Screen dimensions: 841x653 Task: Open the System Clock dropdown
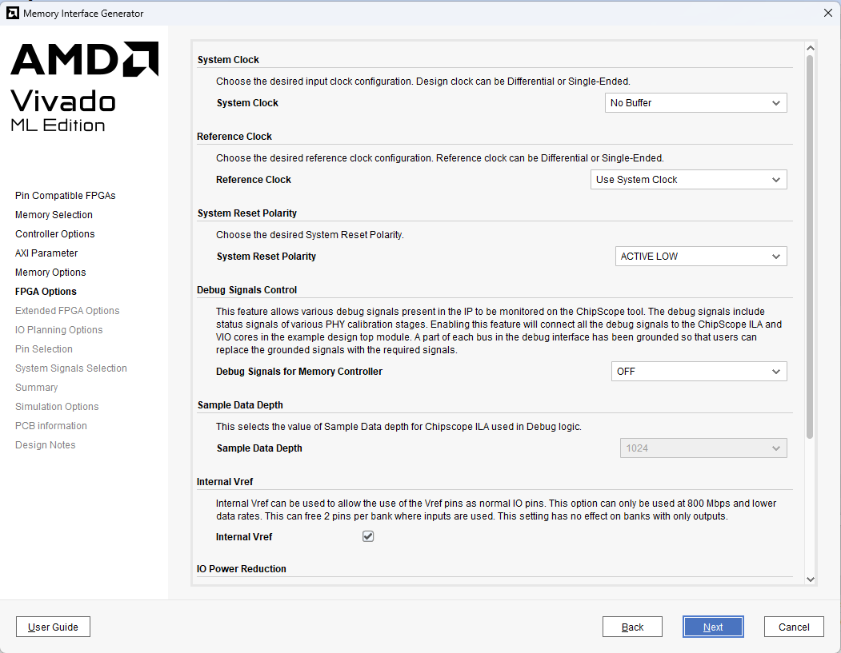click(695, 103)
